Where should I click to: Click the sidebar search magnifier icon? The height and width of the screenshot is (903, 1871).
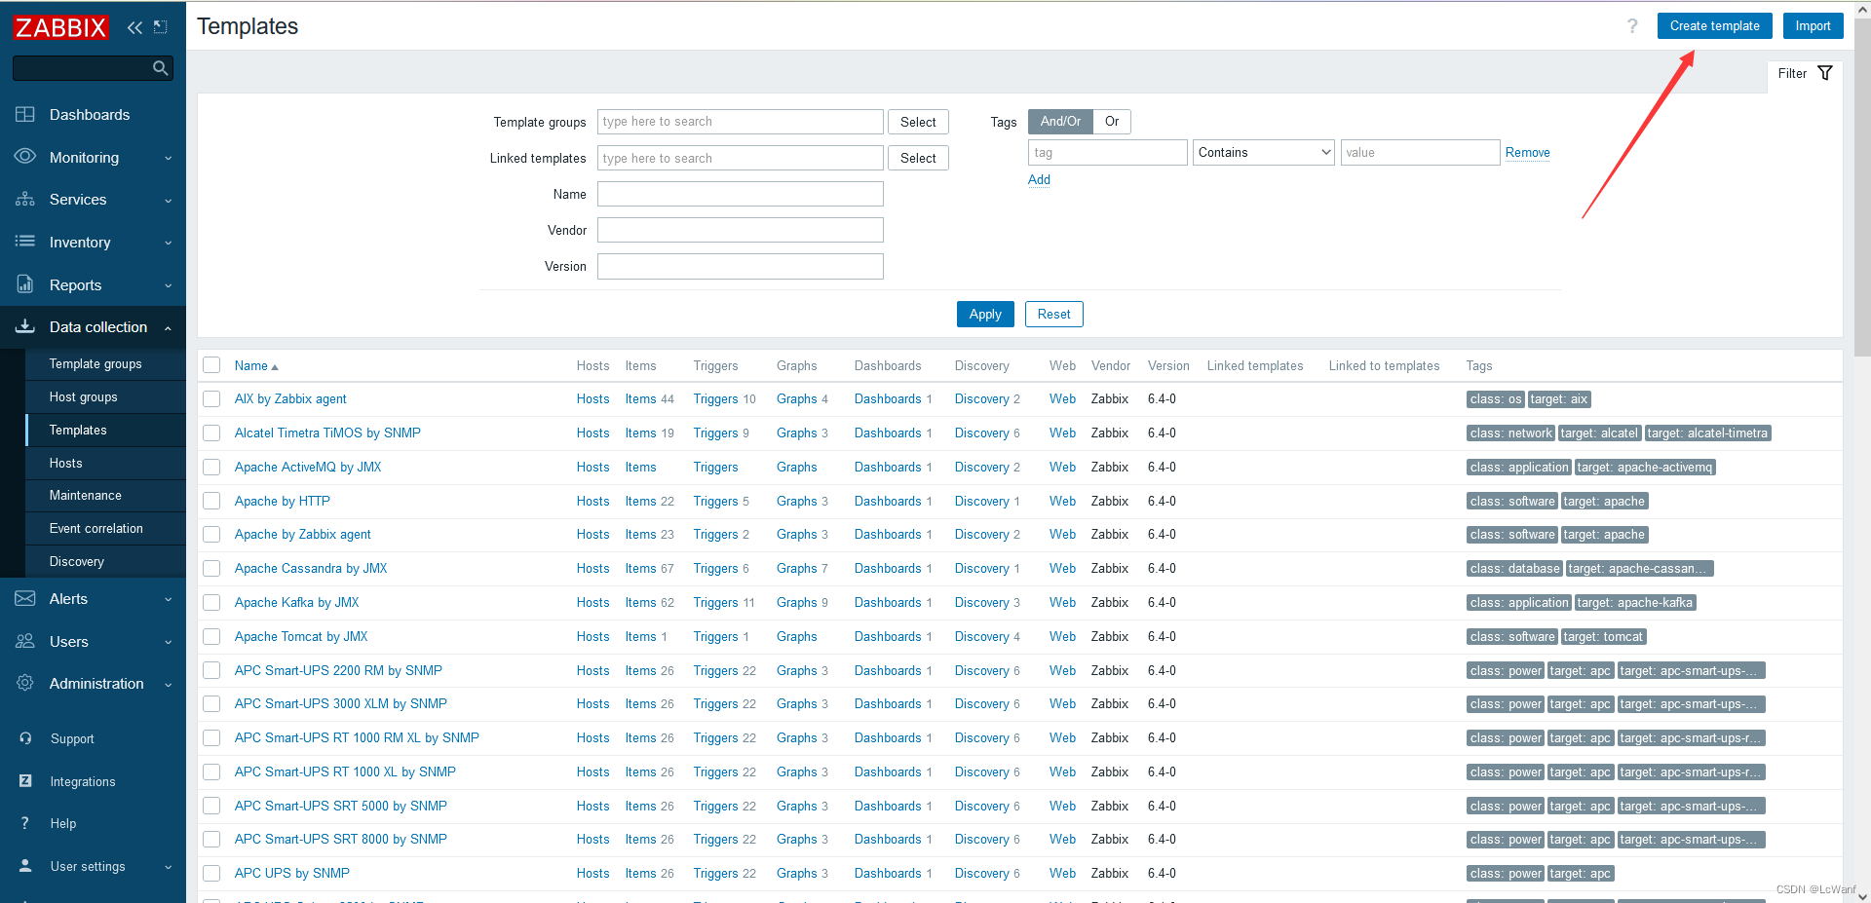coord(161,68)
